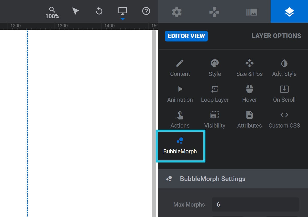This screenshot has height=217, width=308.
Task: Open the On Scroll option
Action: [284, 94]
